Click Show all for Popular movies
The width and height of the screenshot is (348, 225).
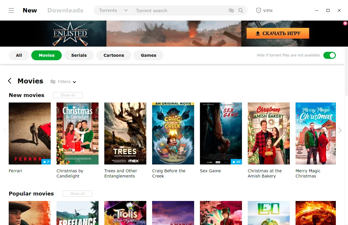77,194
